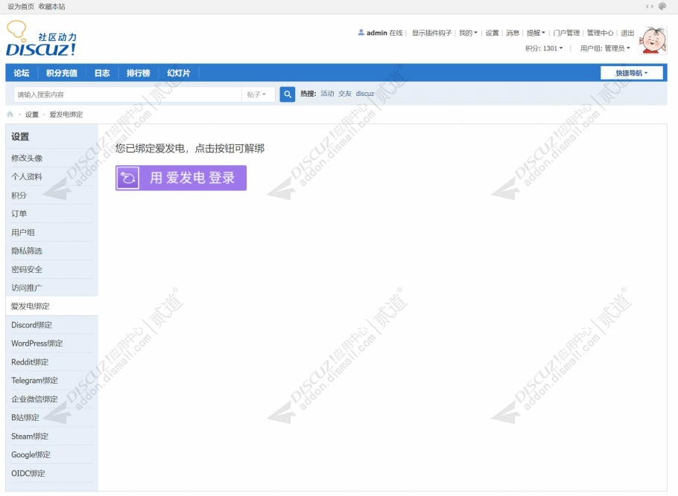Image resolution: width=678 pixels, height=496 pixels.
Task: Click the home icon in breadcrumb
Action: (x=10, y=115)
